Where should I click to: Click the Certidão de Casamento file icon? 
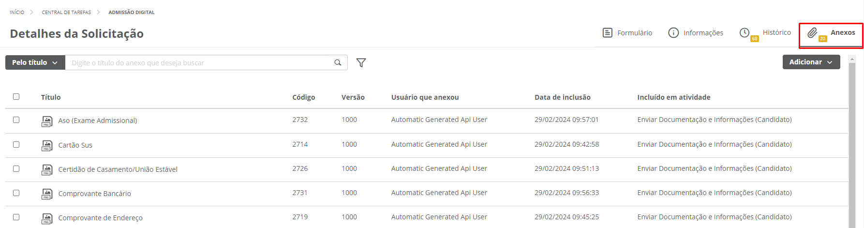(47, 169)
